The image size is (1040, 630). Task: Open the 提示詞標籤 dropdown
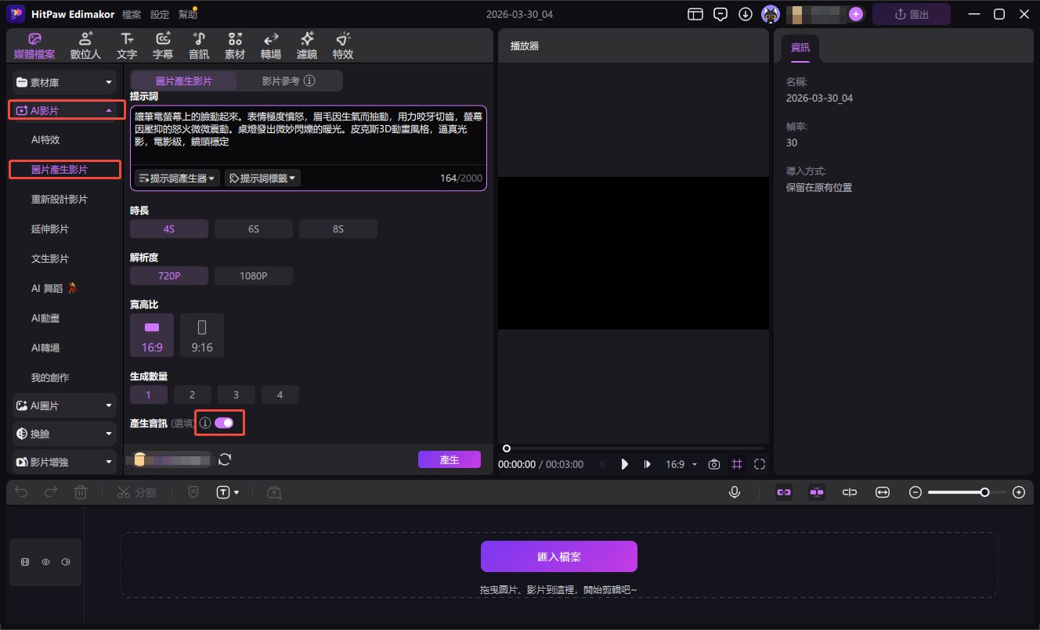(262, 178)
